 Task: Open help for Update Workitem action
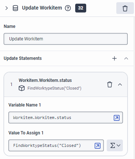coord(68,8)
